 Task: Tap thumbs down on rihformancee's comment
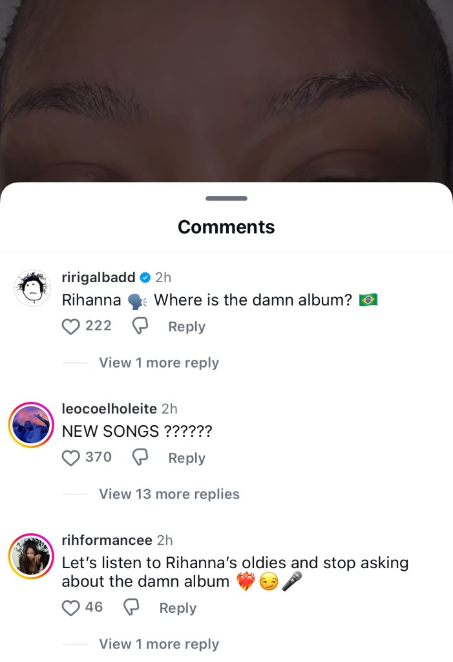click(131, 608)
